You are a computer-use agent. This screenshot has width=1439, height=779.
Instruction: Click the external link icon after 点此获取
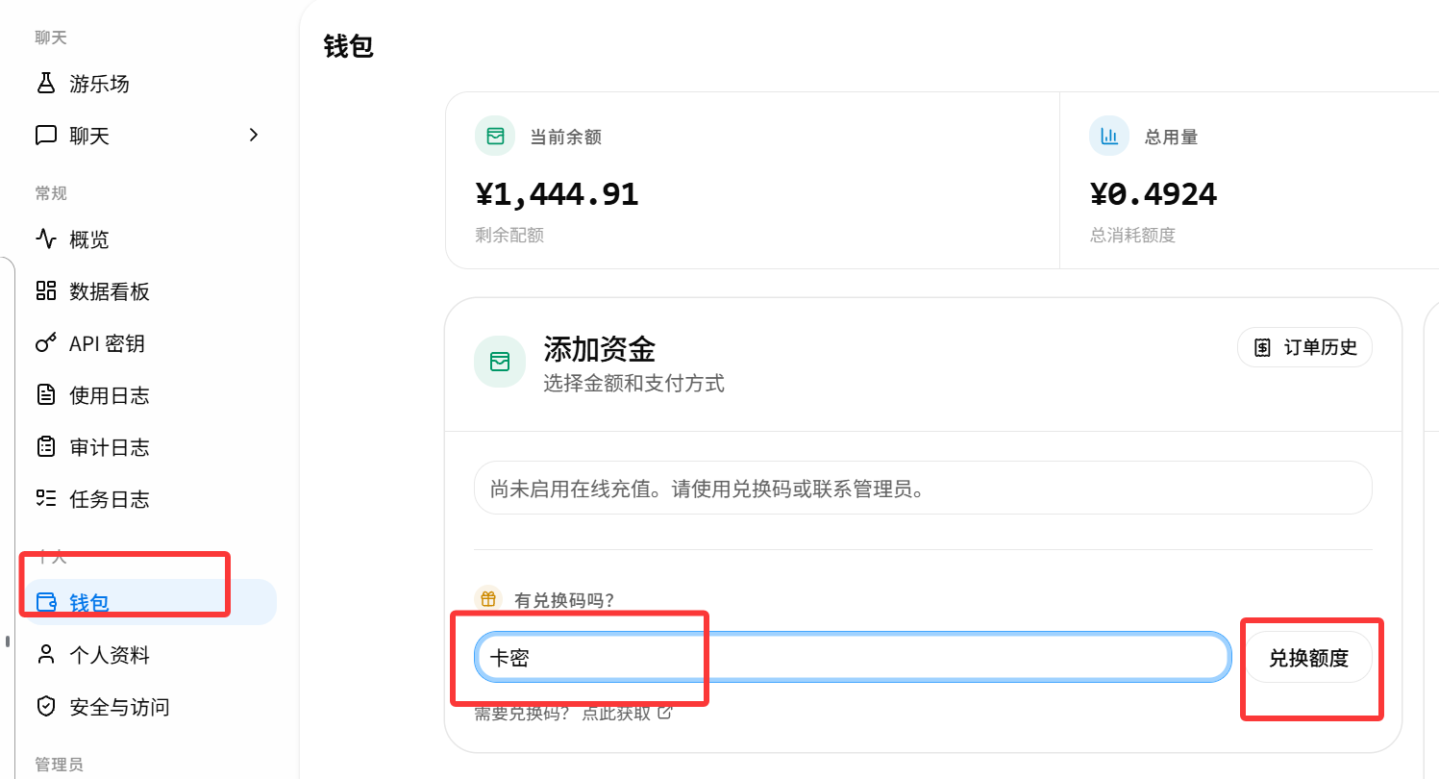(664, 713)
